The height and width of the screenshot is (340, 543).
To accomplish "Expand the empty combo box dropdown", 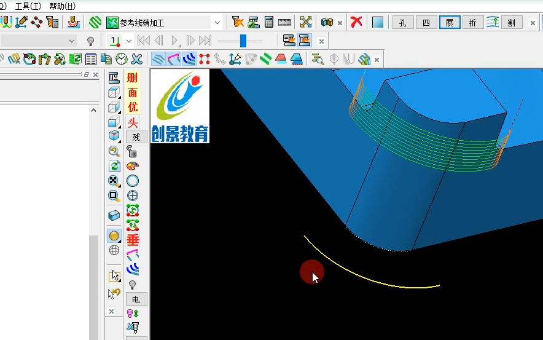I will click(x=72, y=41).
